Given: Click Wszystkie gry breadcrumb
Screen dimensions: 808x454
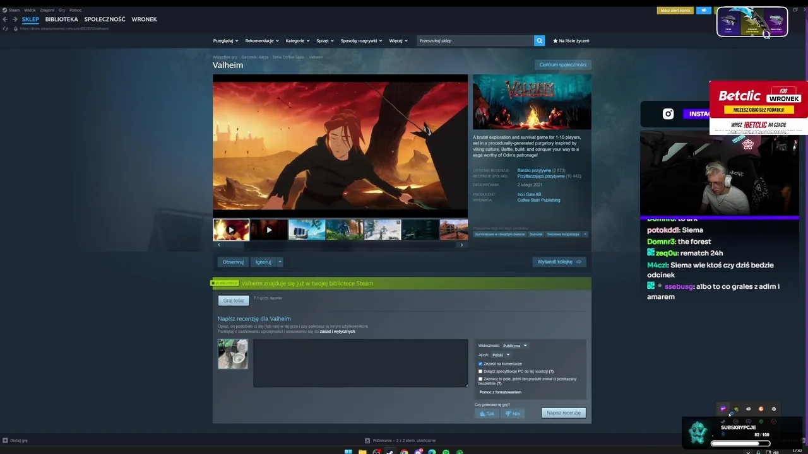Looking at the screenshot, I should pyautogui.click(x=225, y=57).
